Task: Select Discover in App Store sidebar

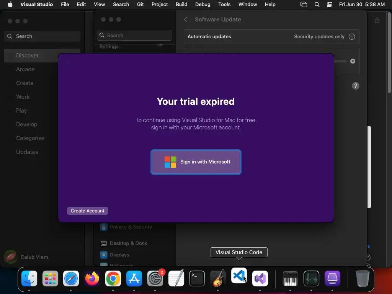Action: tap(31, 56)
